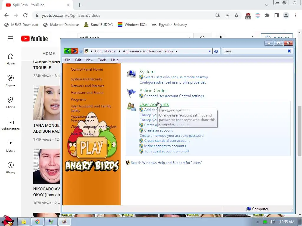
Task: Open MEMZ Download bookmark
Action: tap(21, 25)
